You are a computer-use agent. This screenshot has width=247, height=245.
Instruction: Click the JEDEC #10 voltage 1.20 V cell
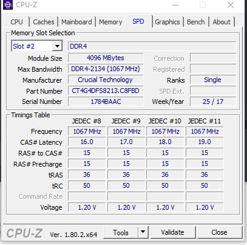pos(165,207)
